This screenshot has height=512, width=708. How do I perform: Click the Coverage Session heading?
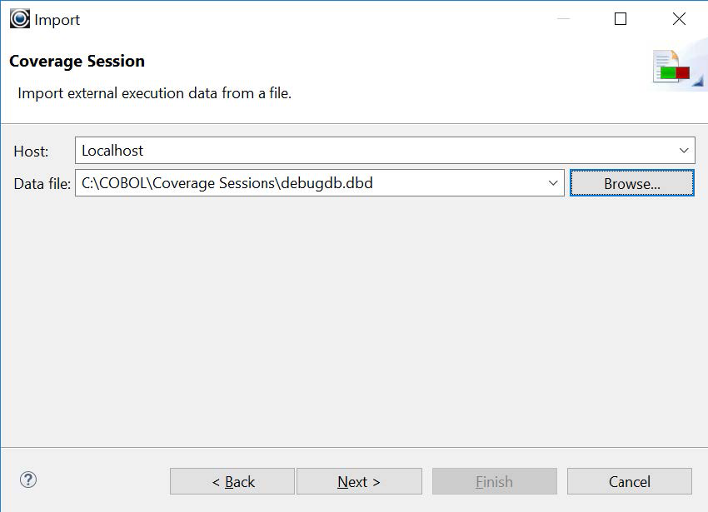[77, 61]
